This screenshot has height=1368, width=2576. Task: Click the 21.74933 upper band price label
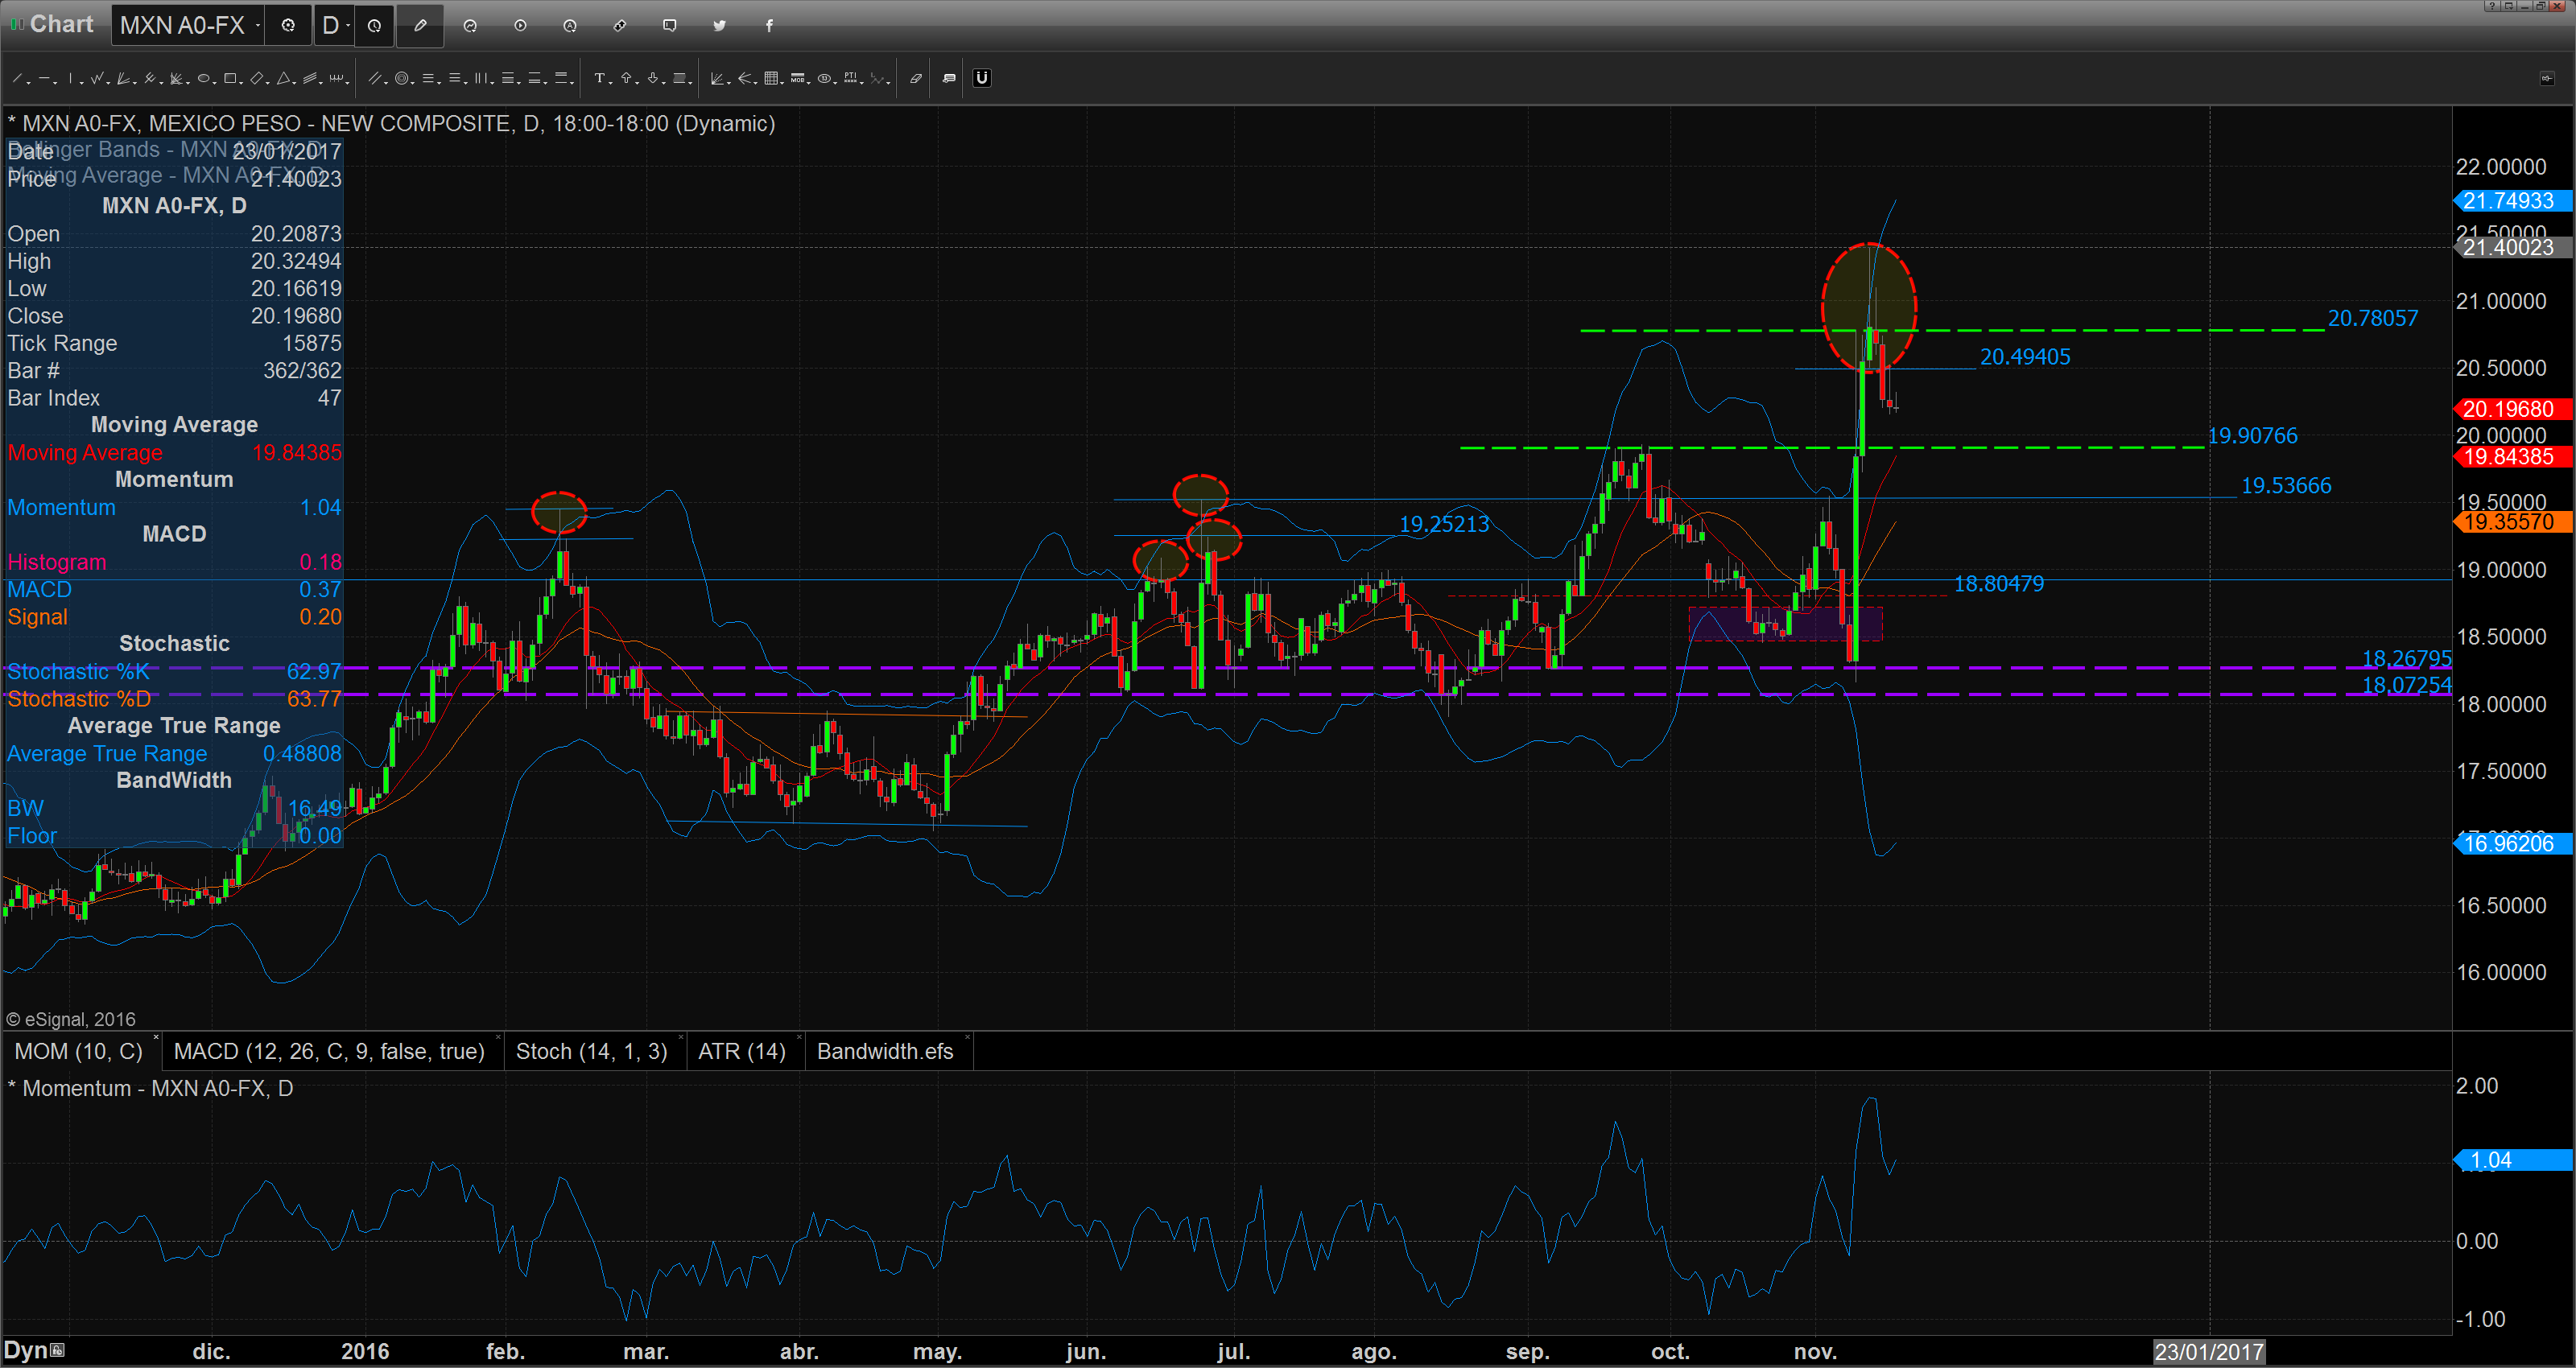tap(2513, 201)
